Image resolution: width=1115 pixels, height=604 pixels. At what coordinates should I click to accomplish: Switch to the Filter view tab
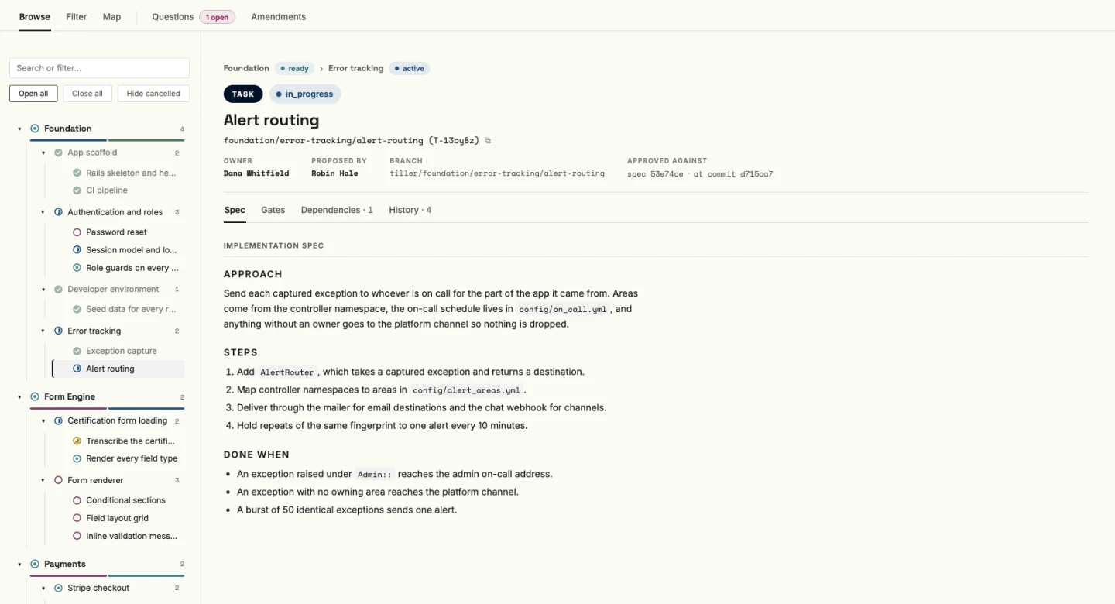76,16
